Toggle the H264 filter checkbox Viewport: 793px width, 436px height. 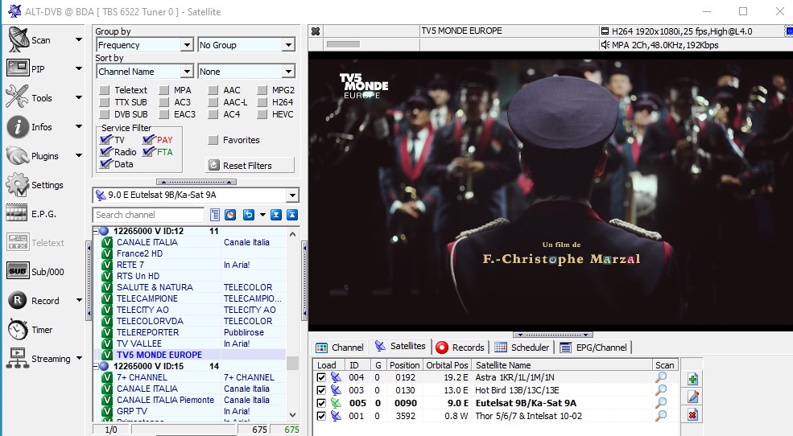pyautogui.click(x=262, y=102)
